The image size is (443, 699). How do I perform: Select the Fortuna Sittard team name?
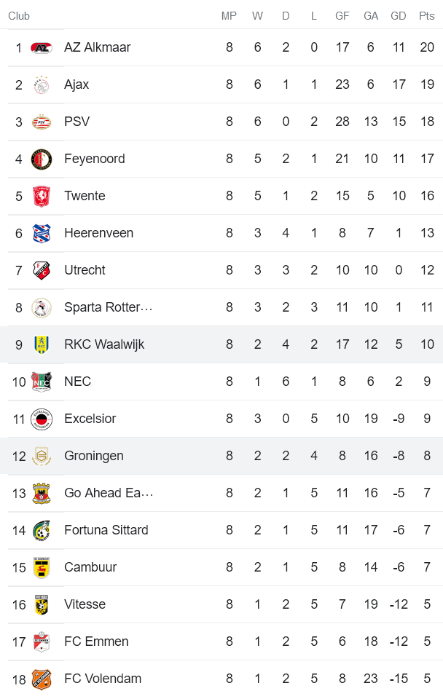pyautogui.click(x=106, y=530)
